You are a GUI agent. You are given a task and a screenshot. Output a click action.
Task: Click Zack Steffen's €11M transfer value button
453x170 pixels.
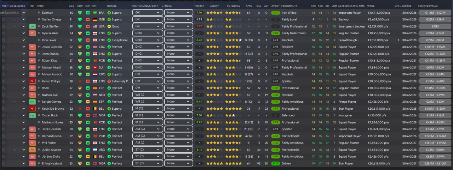click(x=435, y=26)
